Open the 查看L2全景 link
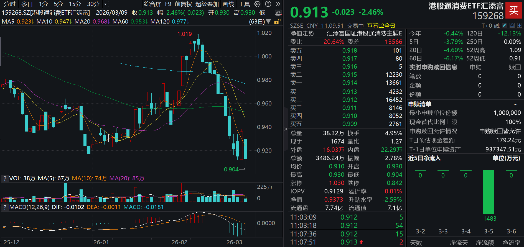Screen dimensions: 524x247 [x=381, y=26]
